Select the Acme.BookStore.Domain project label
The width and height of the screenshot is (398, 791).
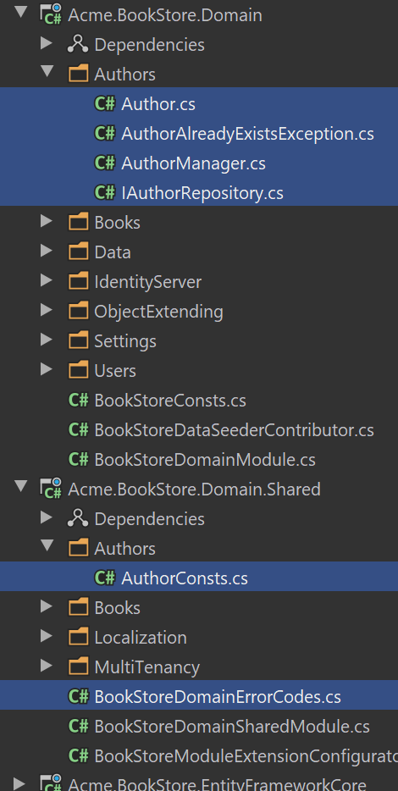coord(165,15)
